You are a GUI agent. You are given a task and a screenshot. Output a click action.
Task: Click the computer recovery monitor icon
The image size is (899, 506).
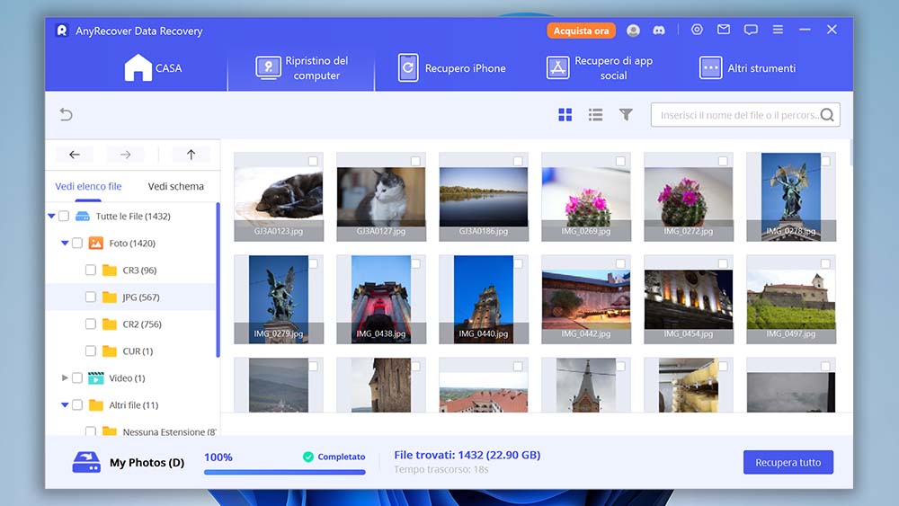[x=268, y=67]
